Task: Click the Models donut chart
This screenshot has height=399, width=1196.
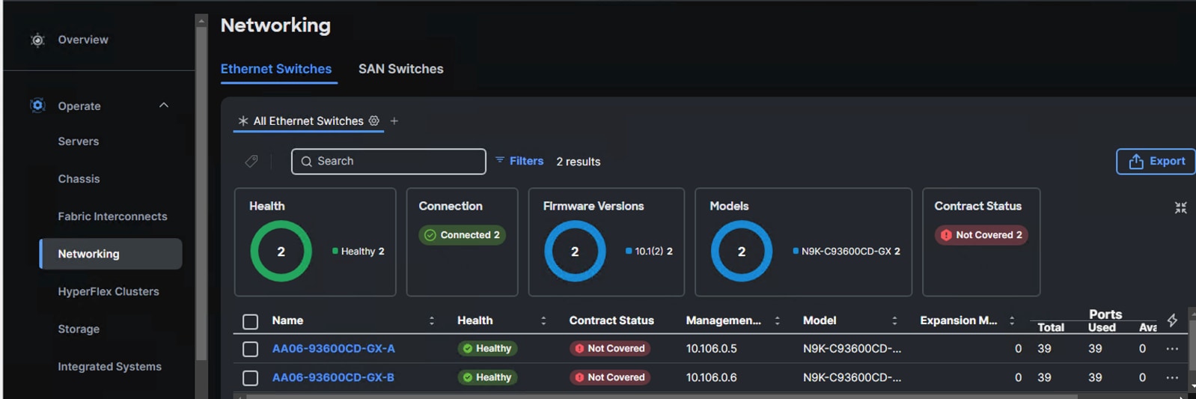Action: click(x=742, y=251)
